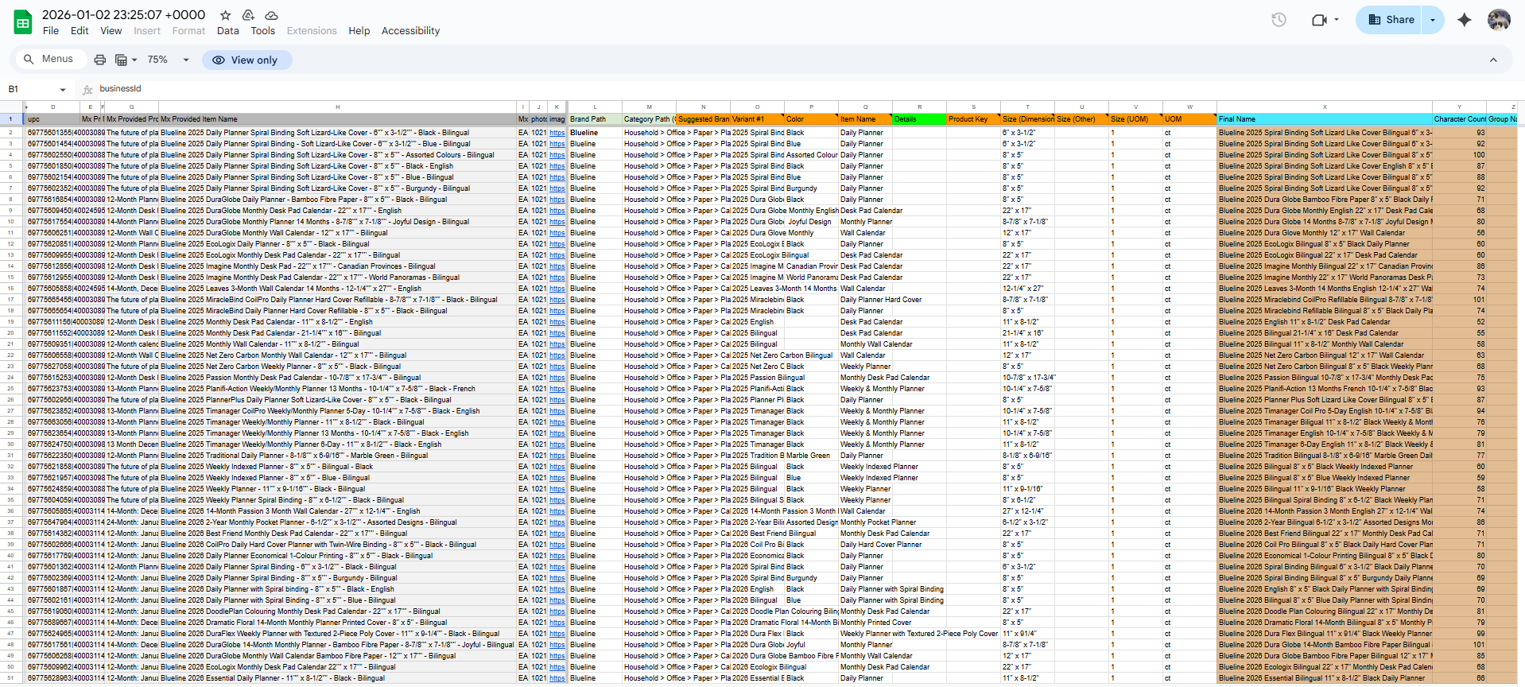Click the 'Brand Path' header cell

click(x=595, y=119)
